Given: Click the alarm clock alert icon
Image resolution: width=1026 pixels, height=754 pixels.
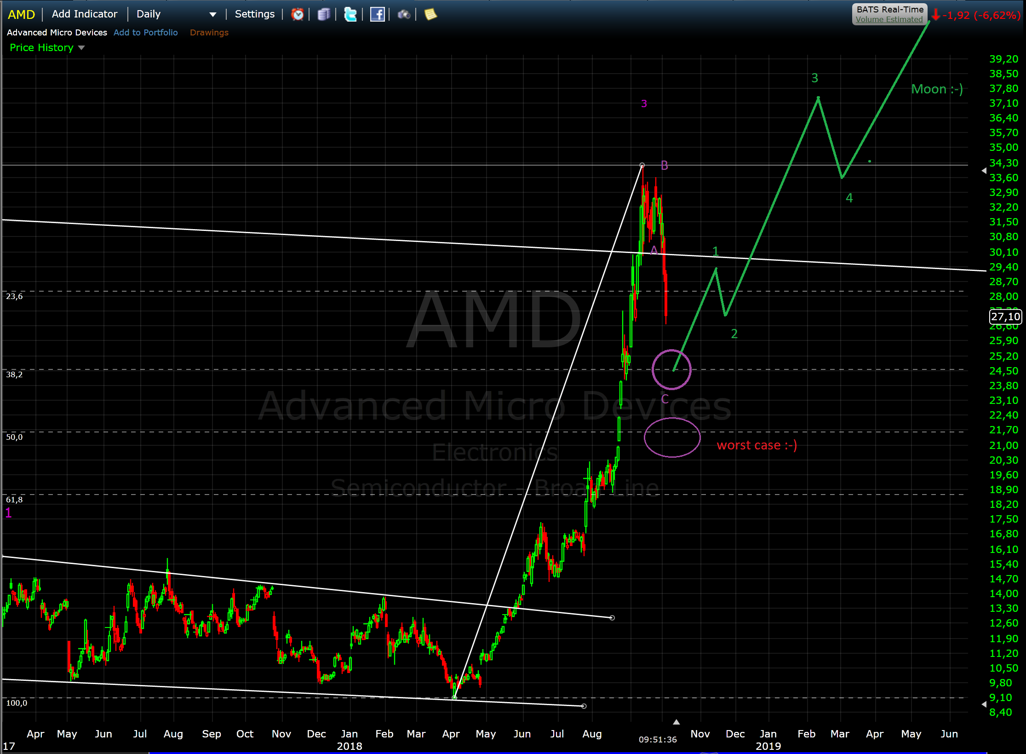Looking at the screenshot, I should [298, 14].
